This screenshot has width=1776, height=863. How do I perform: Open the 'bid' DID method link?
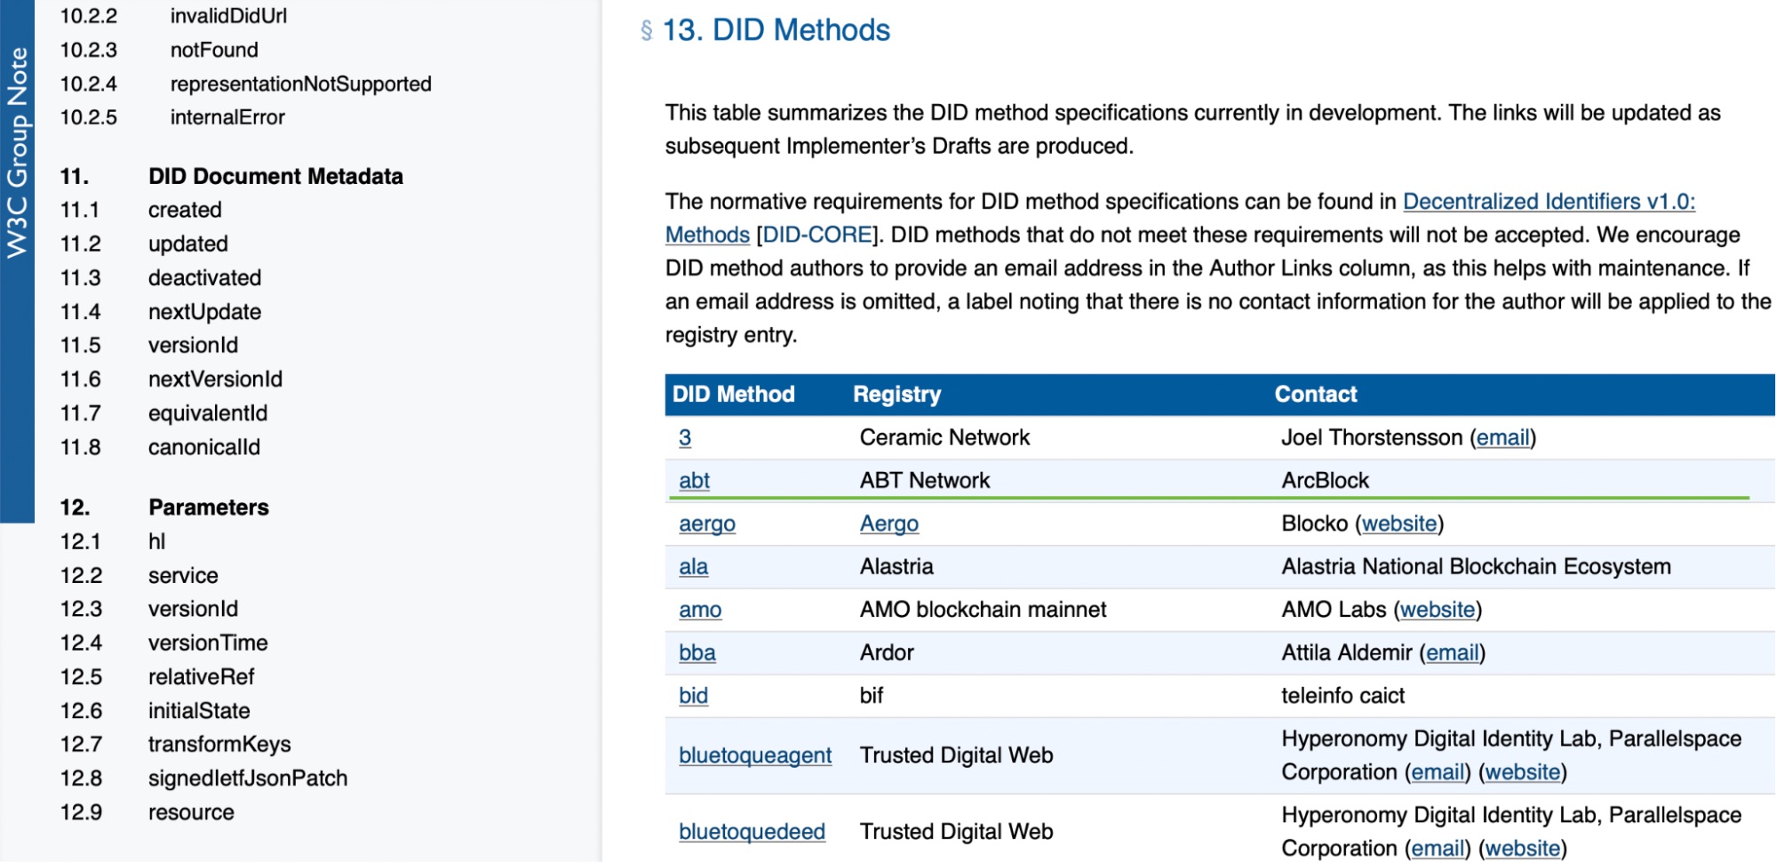[x=693, y=696]
